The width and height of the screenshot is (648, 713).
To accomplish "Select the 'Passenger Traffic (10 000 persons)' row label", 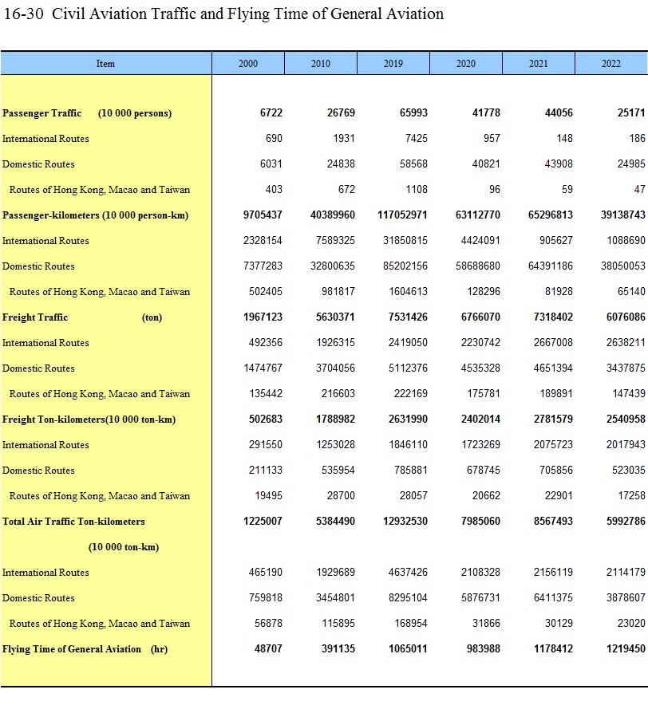I will point(87,113).
